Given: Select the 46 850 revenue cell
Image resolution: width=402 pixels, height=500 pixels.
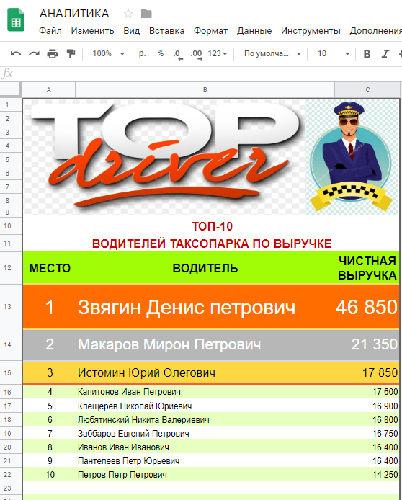Looking at the screenshot, I should coord(367,307).
